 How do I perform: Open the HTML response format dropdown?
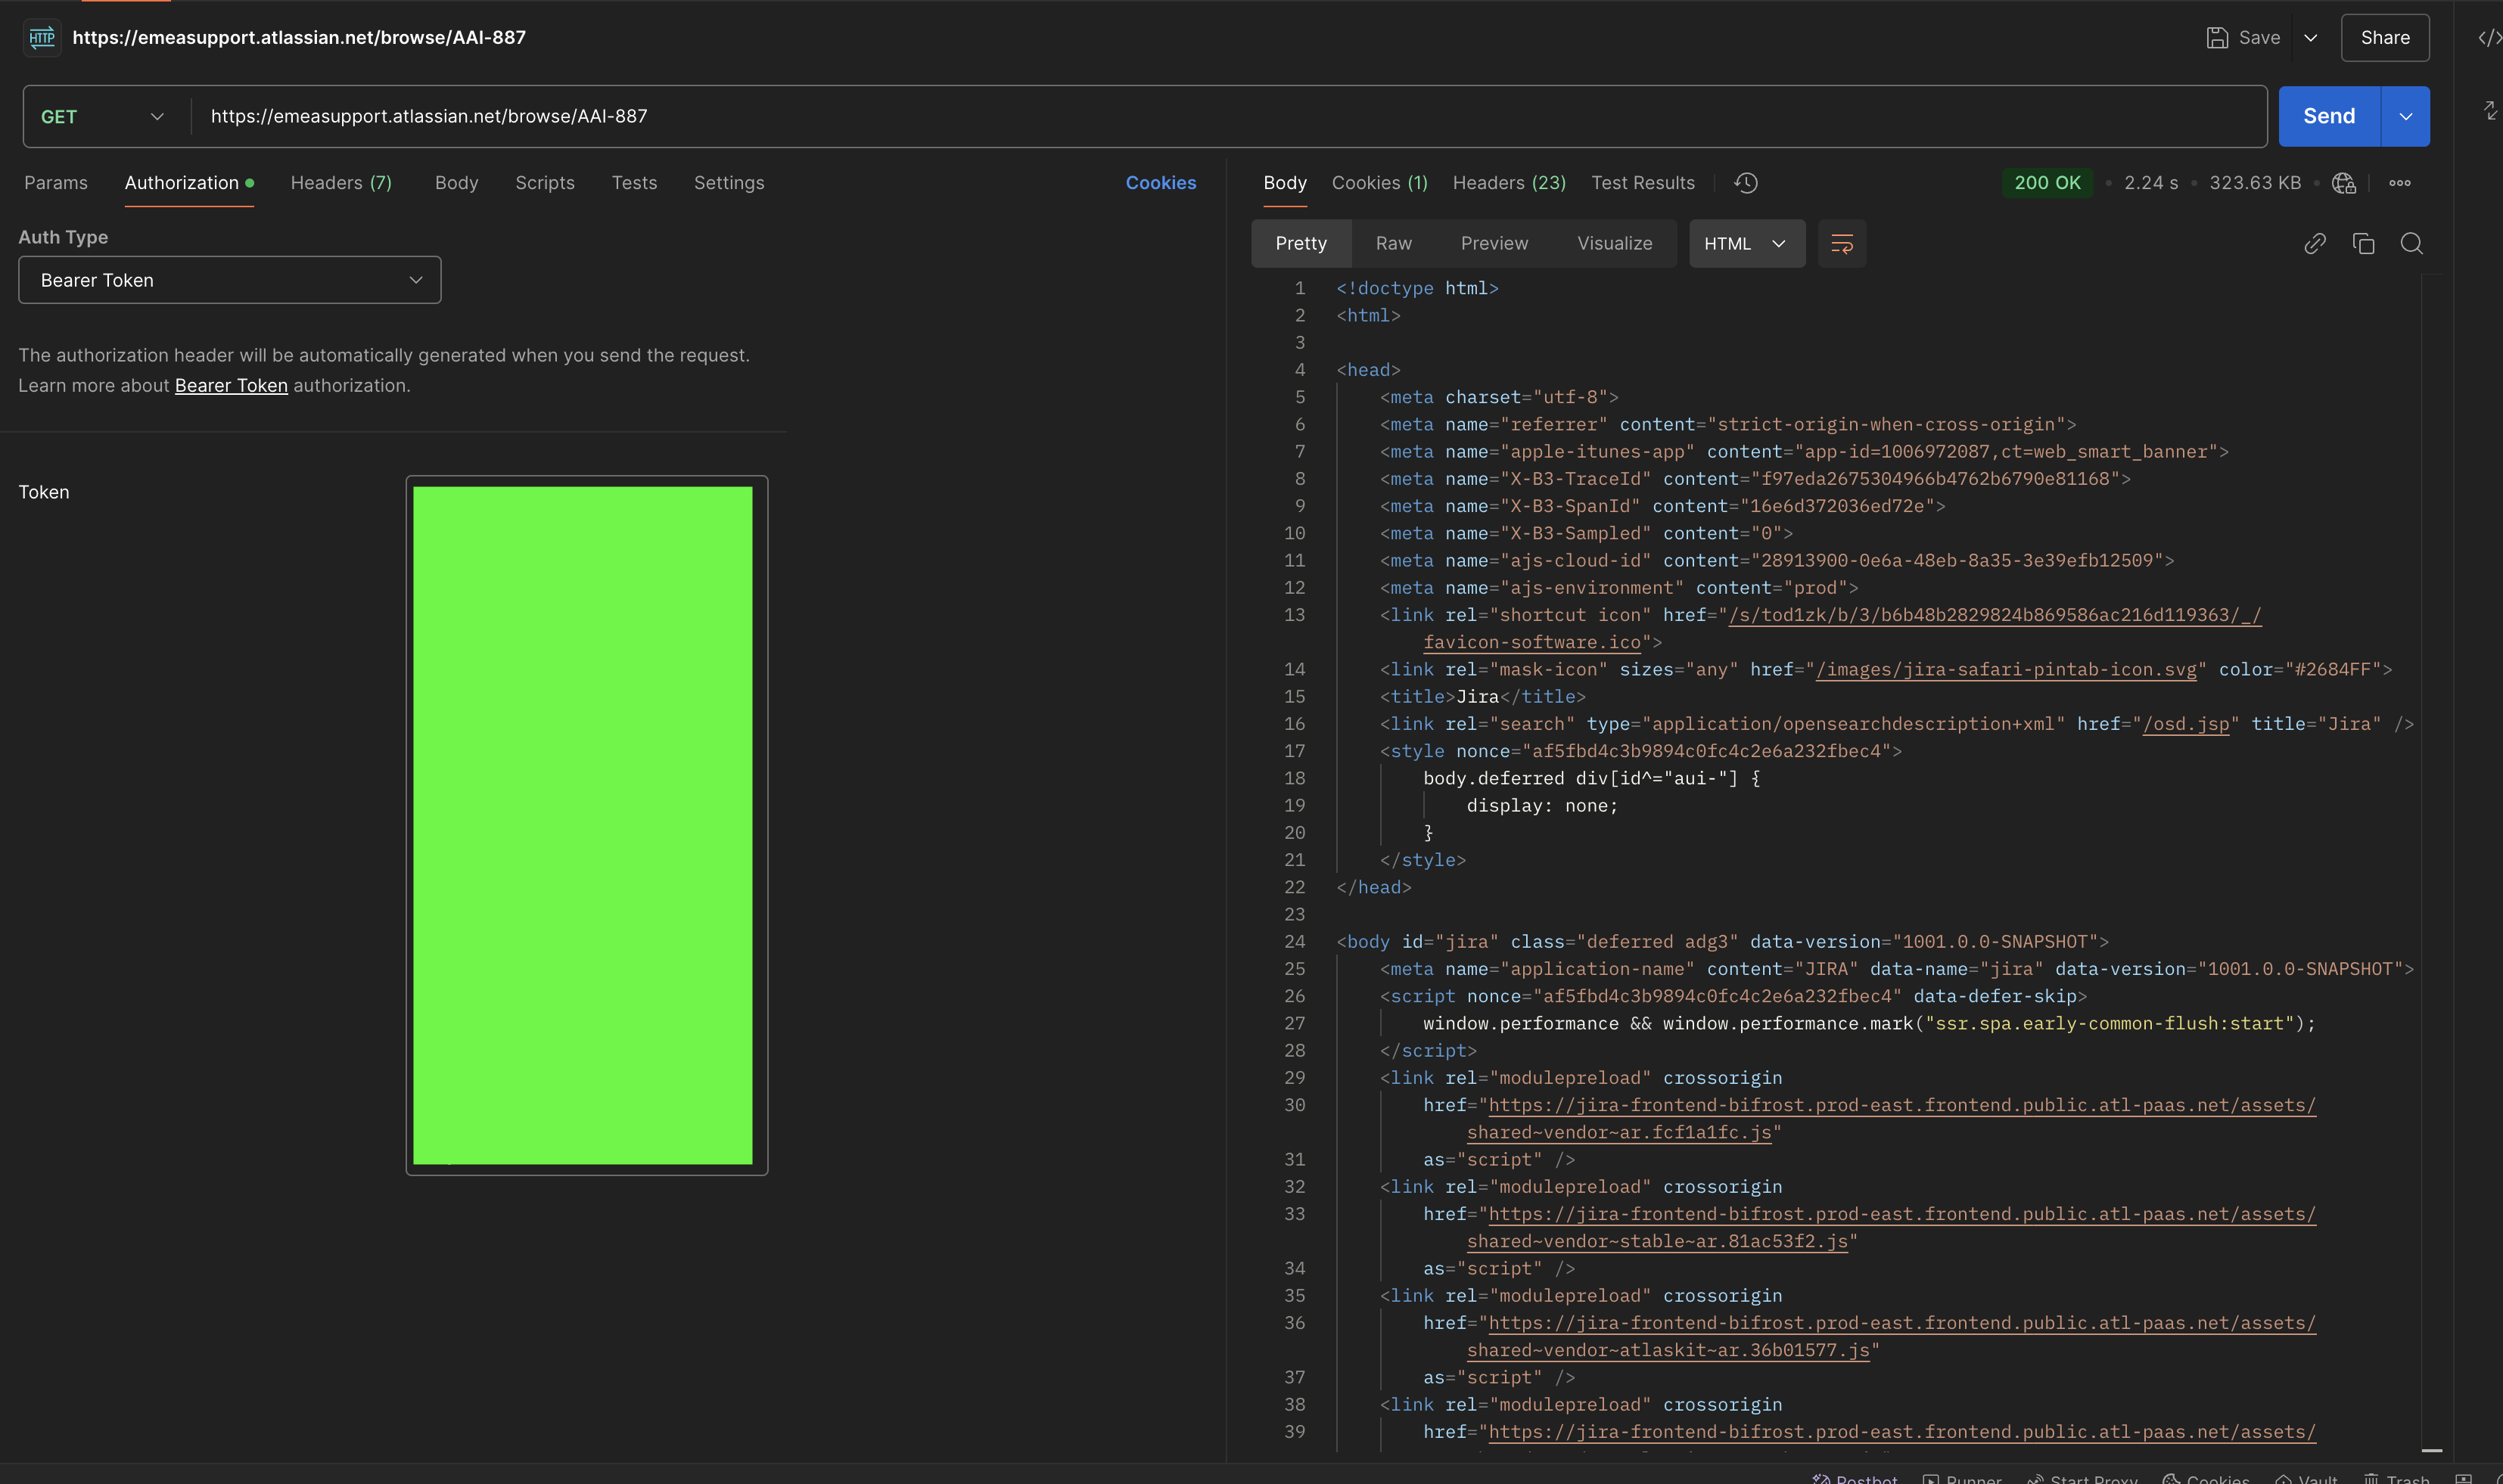click(x=1746, y=243)
